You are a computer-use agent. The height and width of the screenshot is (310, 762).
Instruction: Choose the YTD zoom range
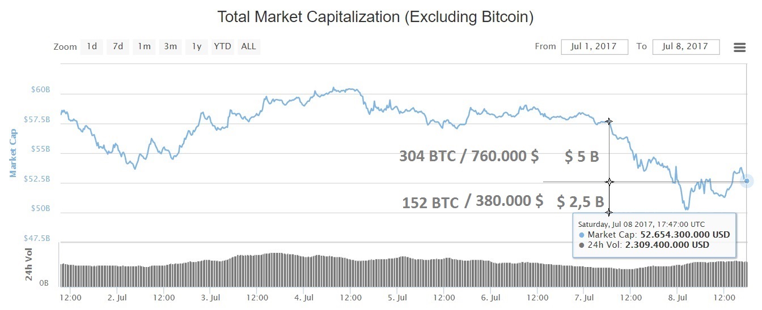coord(222,46)
